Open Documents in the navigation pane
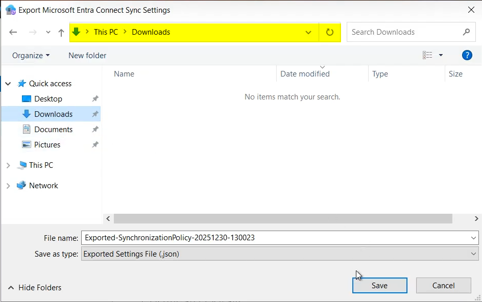482x302 pixels. pos(54,130)
